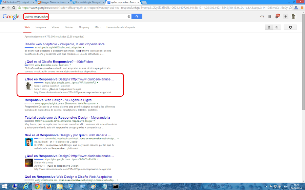Click the Google+ share plus button
The width and height of the screenshot is (305, 190).
coord(285,17)
